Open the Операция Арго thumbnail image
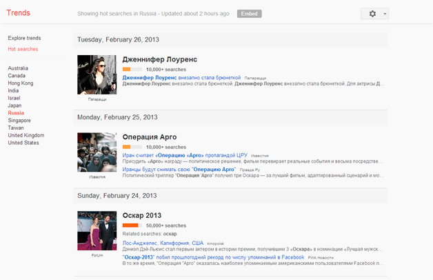Image resolution: width=433 pixels, height=280 pixels. coord(97,152)
